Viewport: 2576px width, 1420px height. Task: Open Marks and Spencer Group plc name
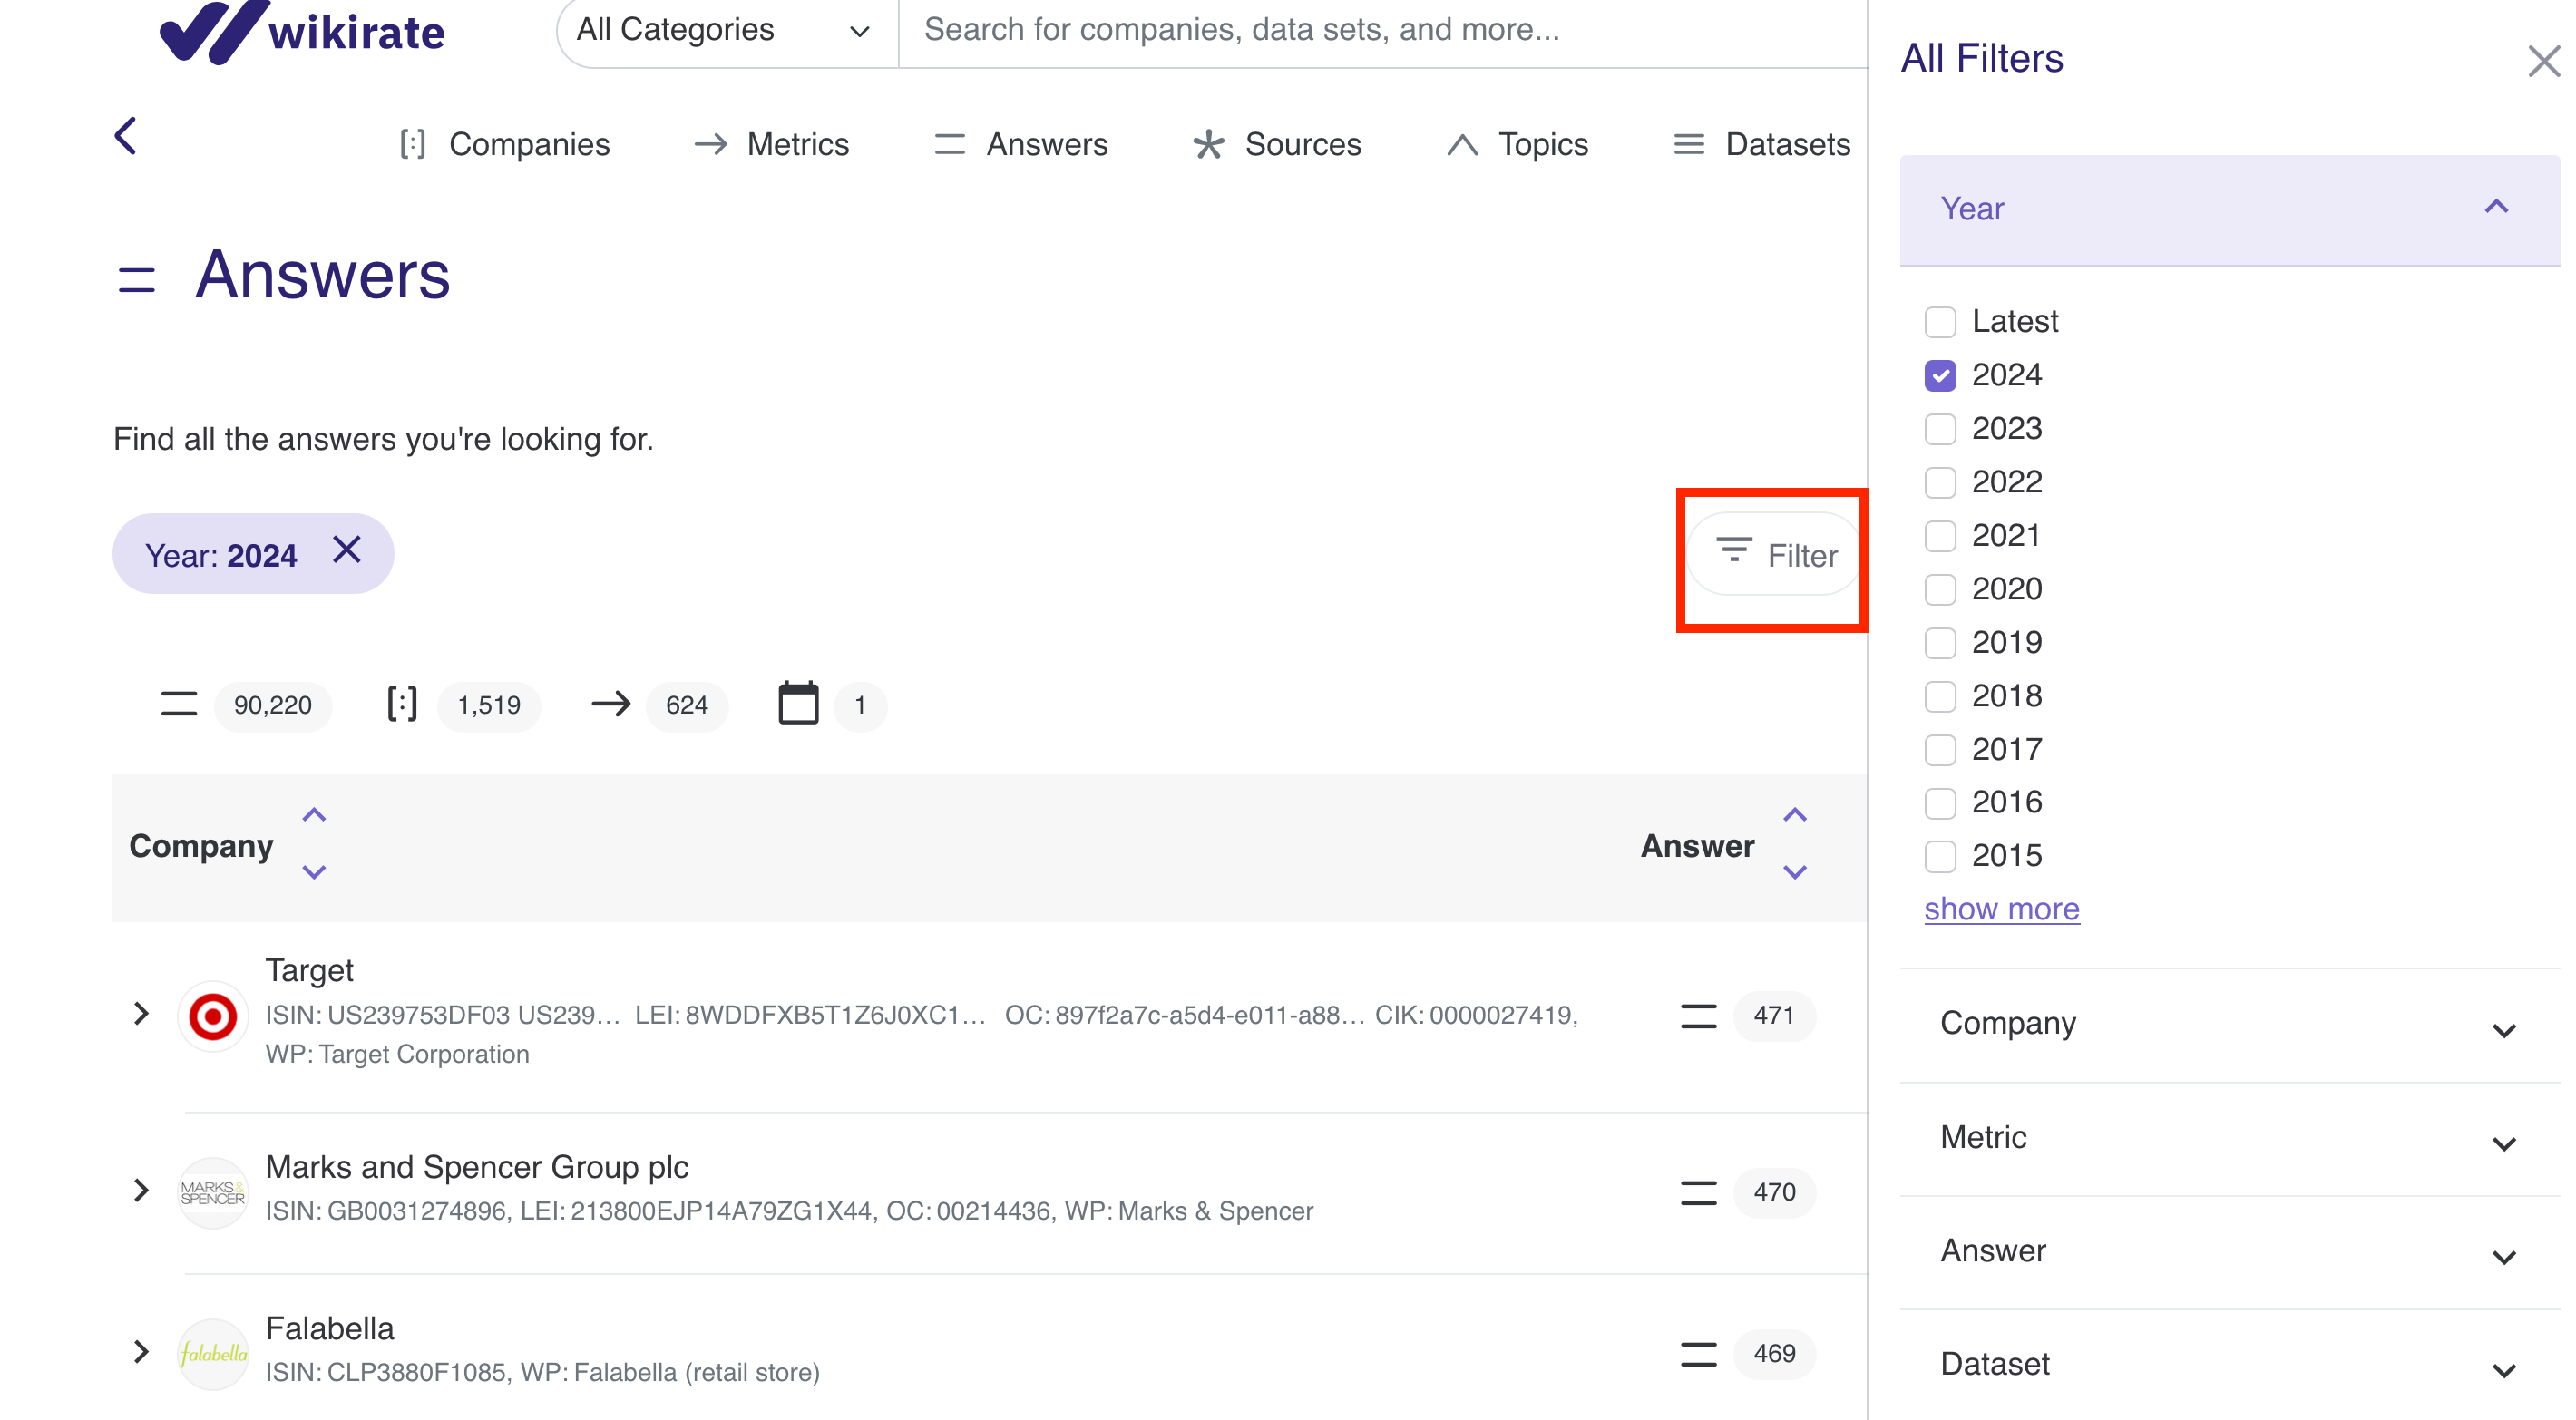pos(477,1167)
